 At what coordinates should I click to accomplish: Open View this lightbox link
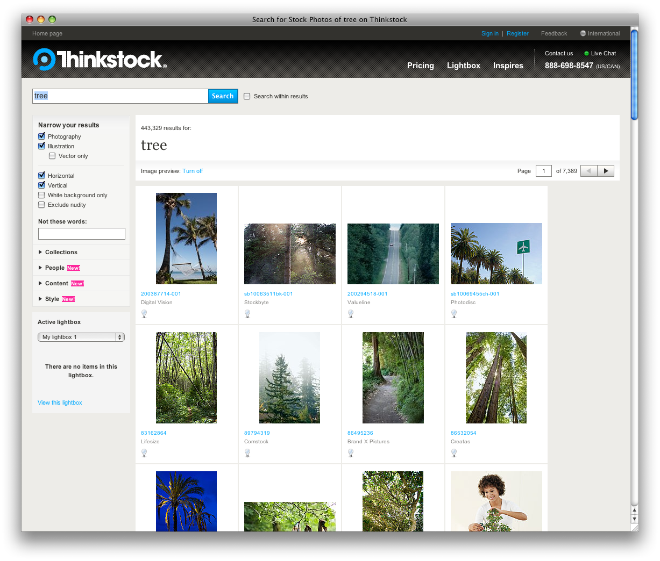(x=60, y=402)
